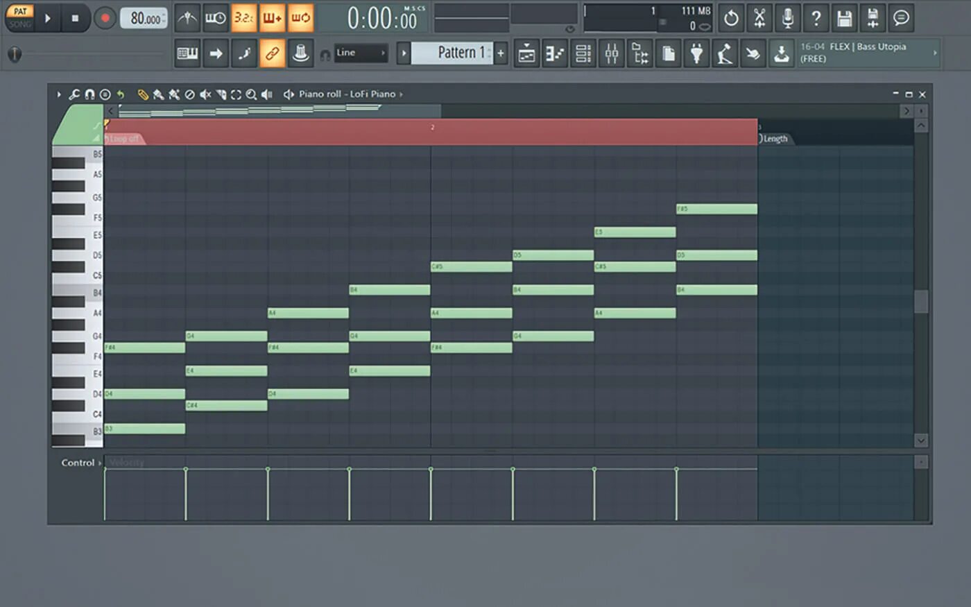This screenshot has height=607, width=971.
Task: Stop playback with the stop button
Action: pyautogui.click(x=75, y=18)
